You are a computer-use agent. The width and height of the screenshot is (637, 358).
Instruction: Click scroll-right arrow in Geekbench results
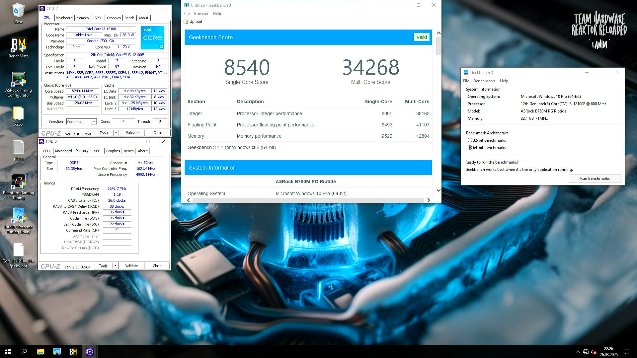coord(429,200)
